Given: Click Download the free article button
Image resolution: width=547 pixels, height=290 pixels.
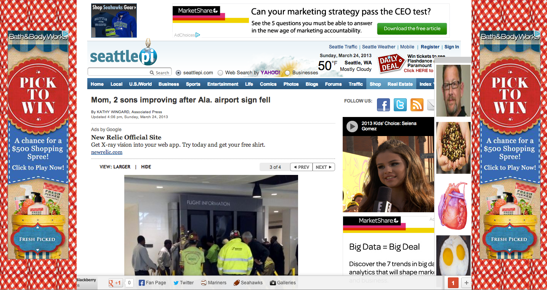Looking at the screenshot, I should click(x=412, y=29).
